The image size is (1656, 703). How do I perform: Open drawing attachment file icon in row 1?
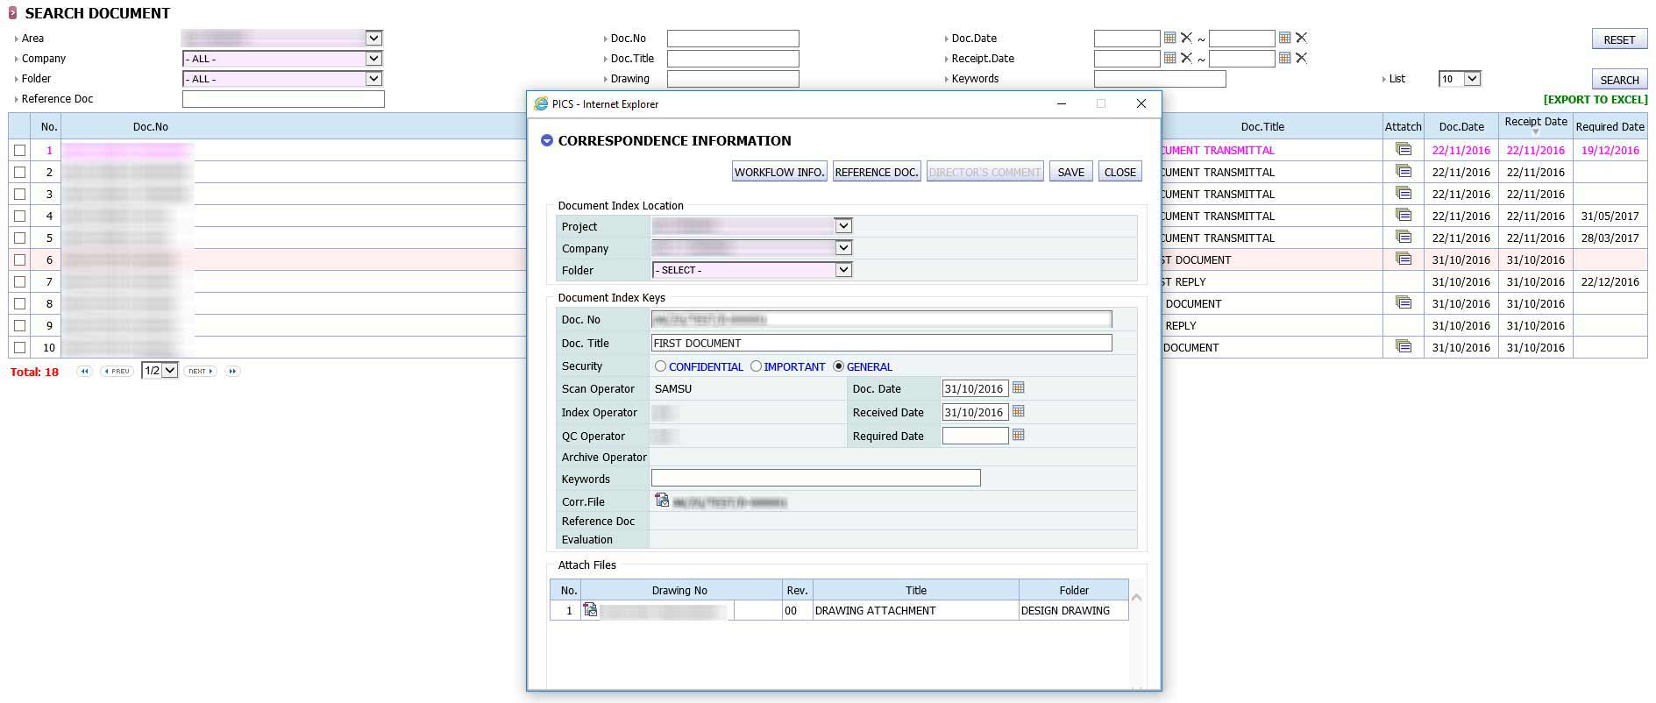pyautogui.click(x=590, y=610)
